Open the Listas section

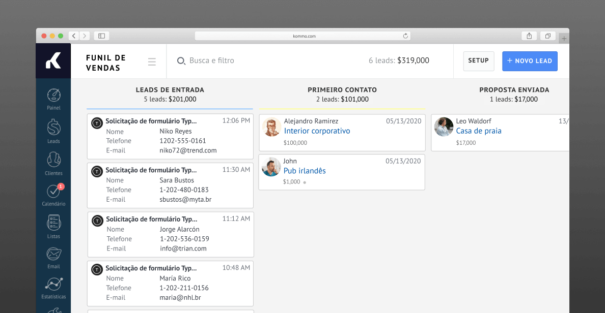[53, 226]
